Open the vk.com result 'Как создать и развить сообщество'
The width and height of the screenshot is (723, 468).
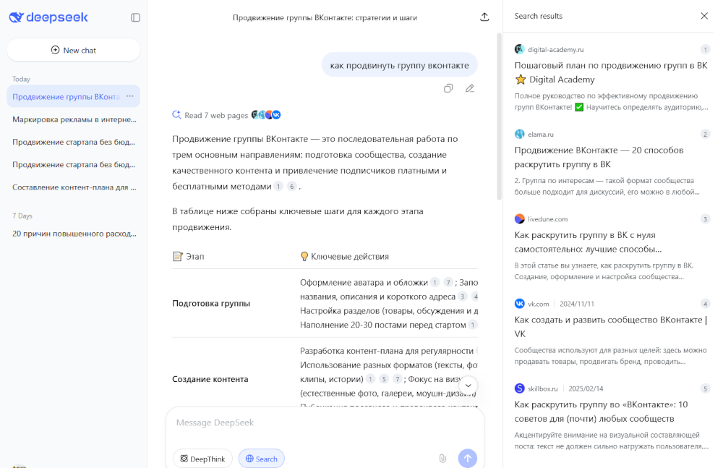[x=610, y=327]
